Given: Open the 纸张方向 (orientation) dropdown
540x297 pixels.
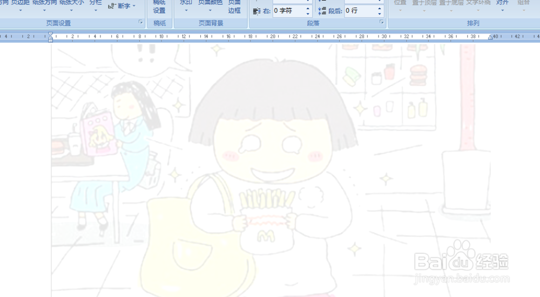Looking at the screenshot, I should click(x=44, y=6).
